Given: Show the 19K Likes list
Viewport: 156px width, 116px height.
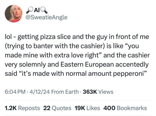Looking at the screenshot, I should tap(87, 108).
